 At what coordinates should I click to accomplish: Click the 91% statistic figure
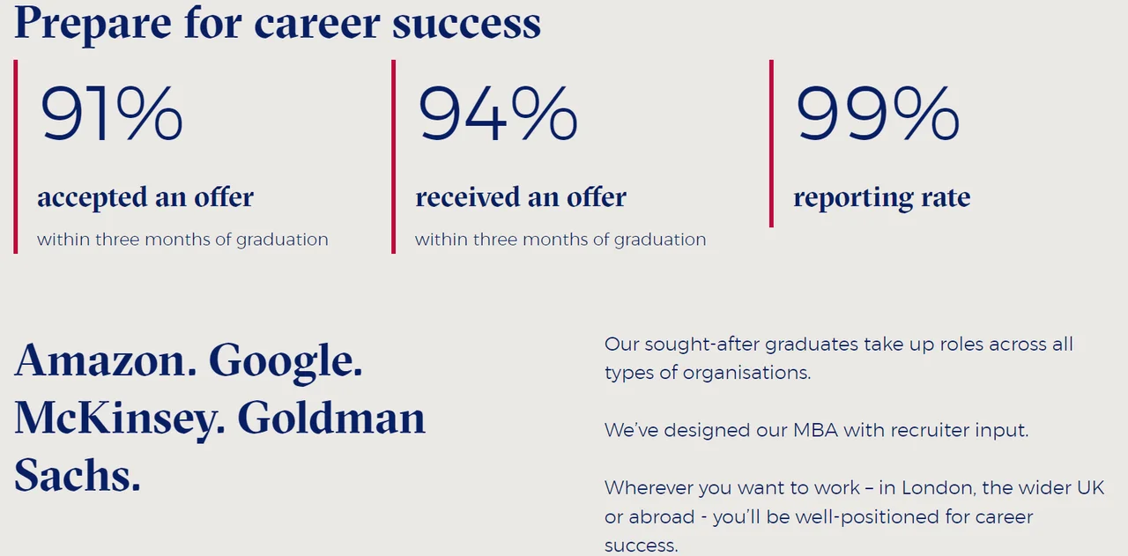pyautogui.click(x=112, y=115)
